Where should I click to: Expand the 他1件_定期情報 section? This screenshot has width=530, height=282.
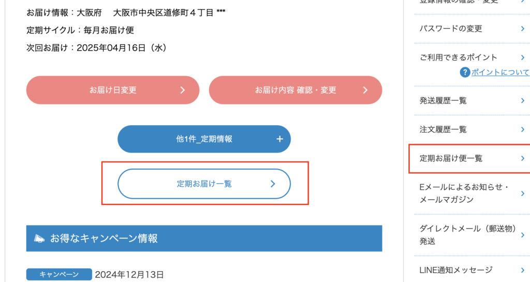(204, 139)
